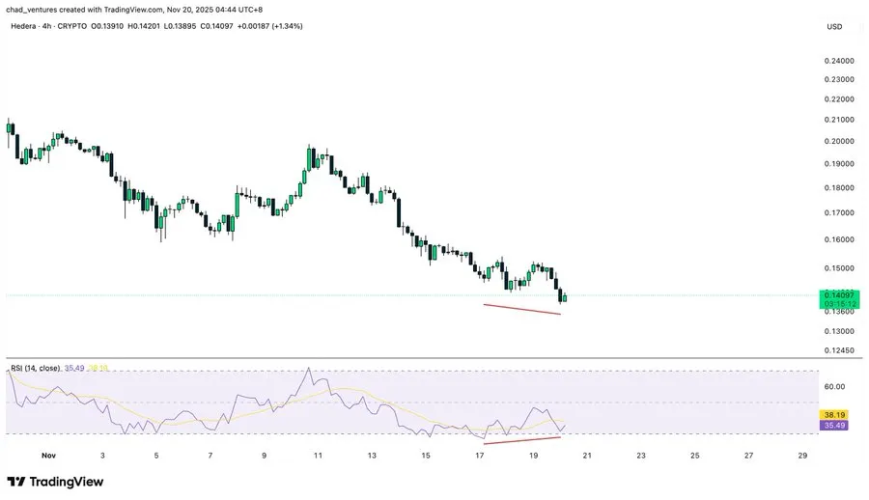Select the Hedera 4h CRYPTO symbol label
This screenshot has width=869, height=500.
49,26
